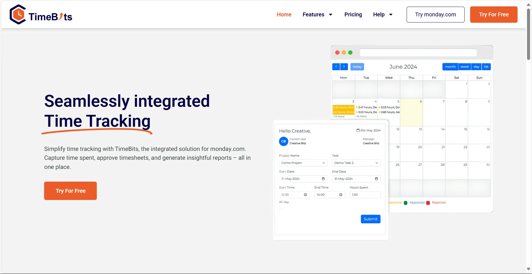Click hero Try For Free button

(x=70, y=191)
